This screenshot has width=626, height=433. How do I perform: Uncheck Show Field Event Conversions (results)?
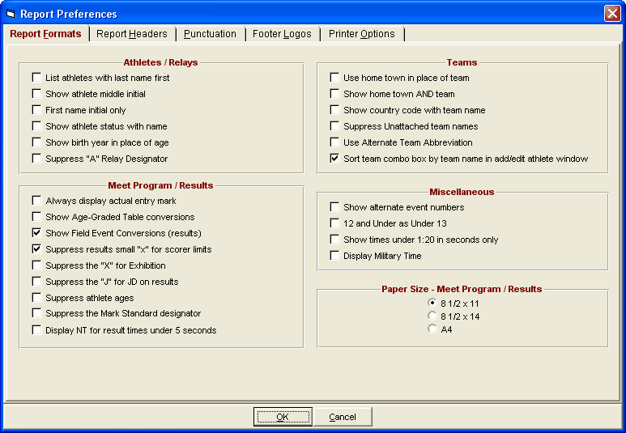[x=36, y=232]
